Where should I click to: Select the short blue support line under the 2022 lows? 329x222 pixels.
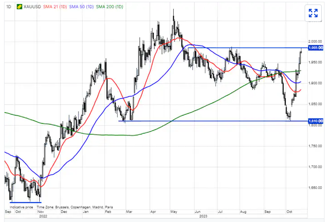coord(26,202)
